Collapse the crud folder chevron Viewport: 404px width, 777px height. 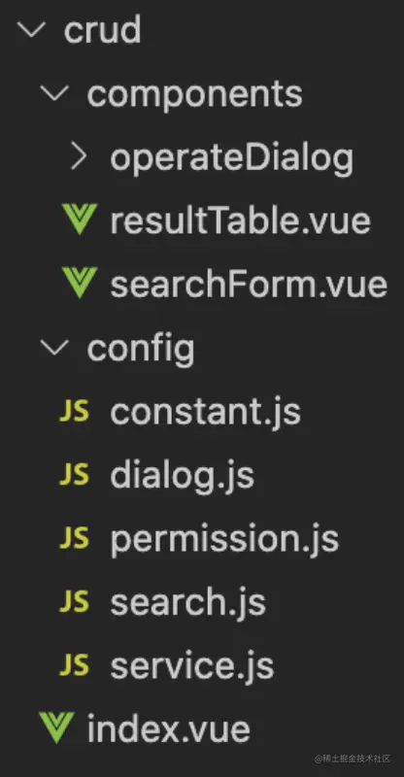tap(31, 31)
